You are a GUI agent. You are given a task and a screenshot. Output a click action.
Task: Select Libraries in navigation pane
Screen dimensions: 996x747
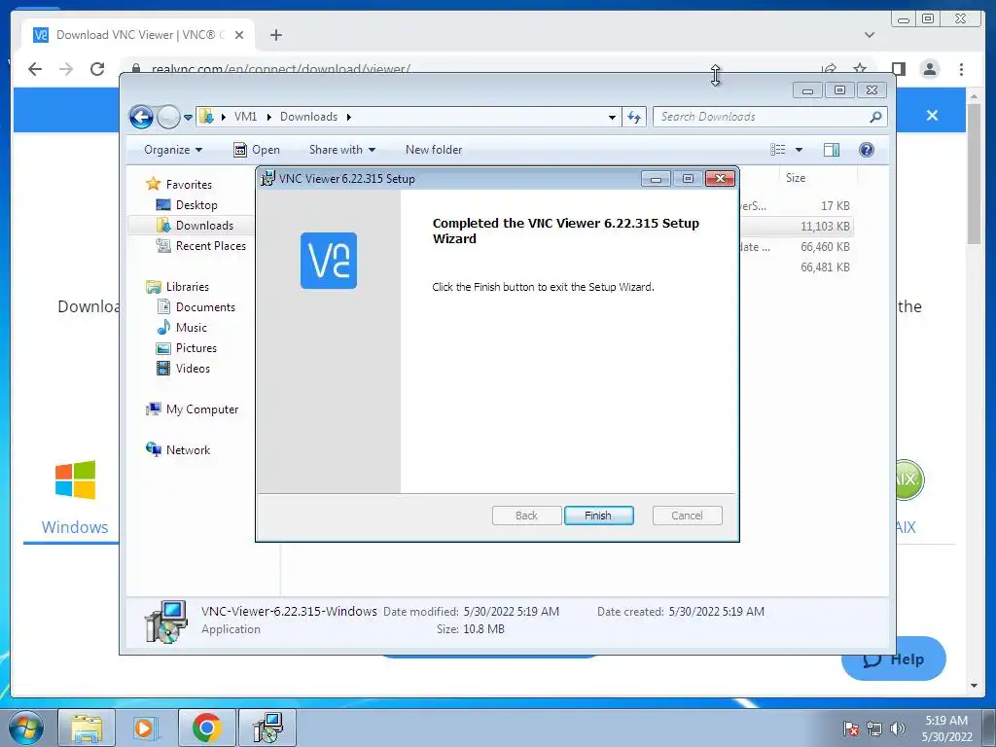pos(177,287)
